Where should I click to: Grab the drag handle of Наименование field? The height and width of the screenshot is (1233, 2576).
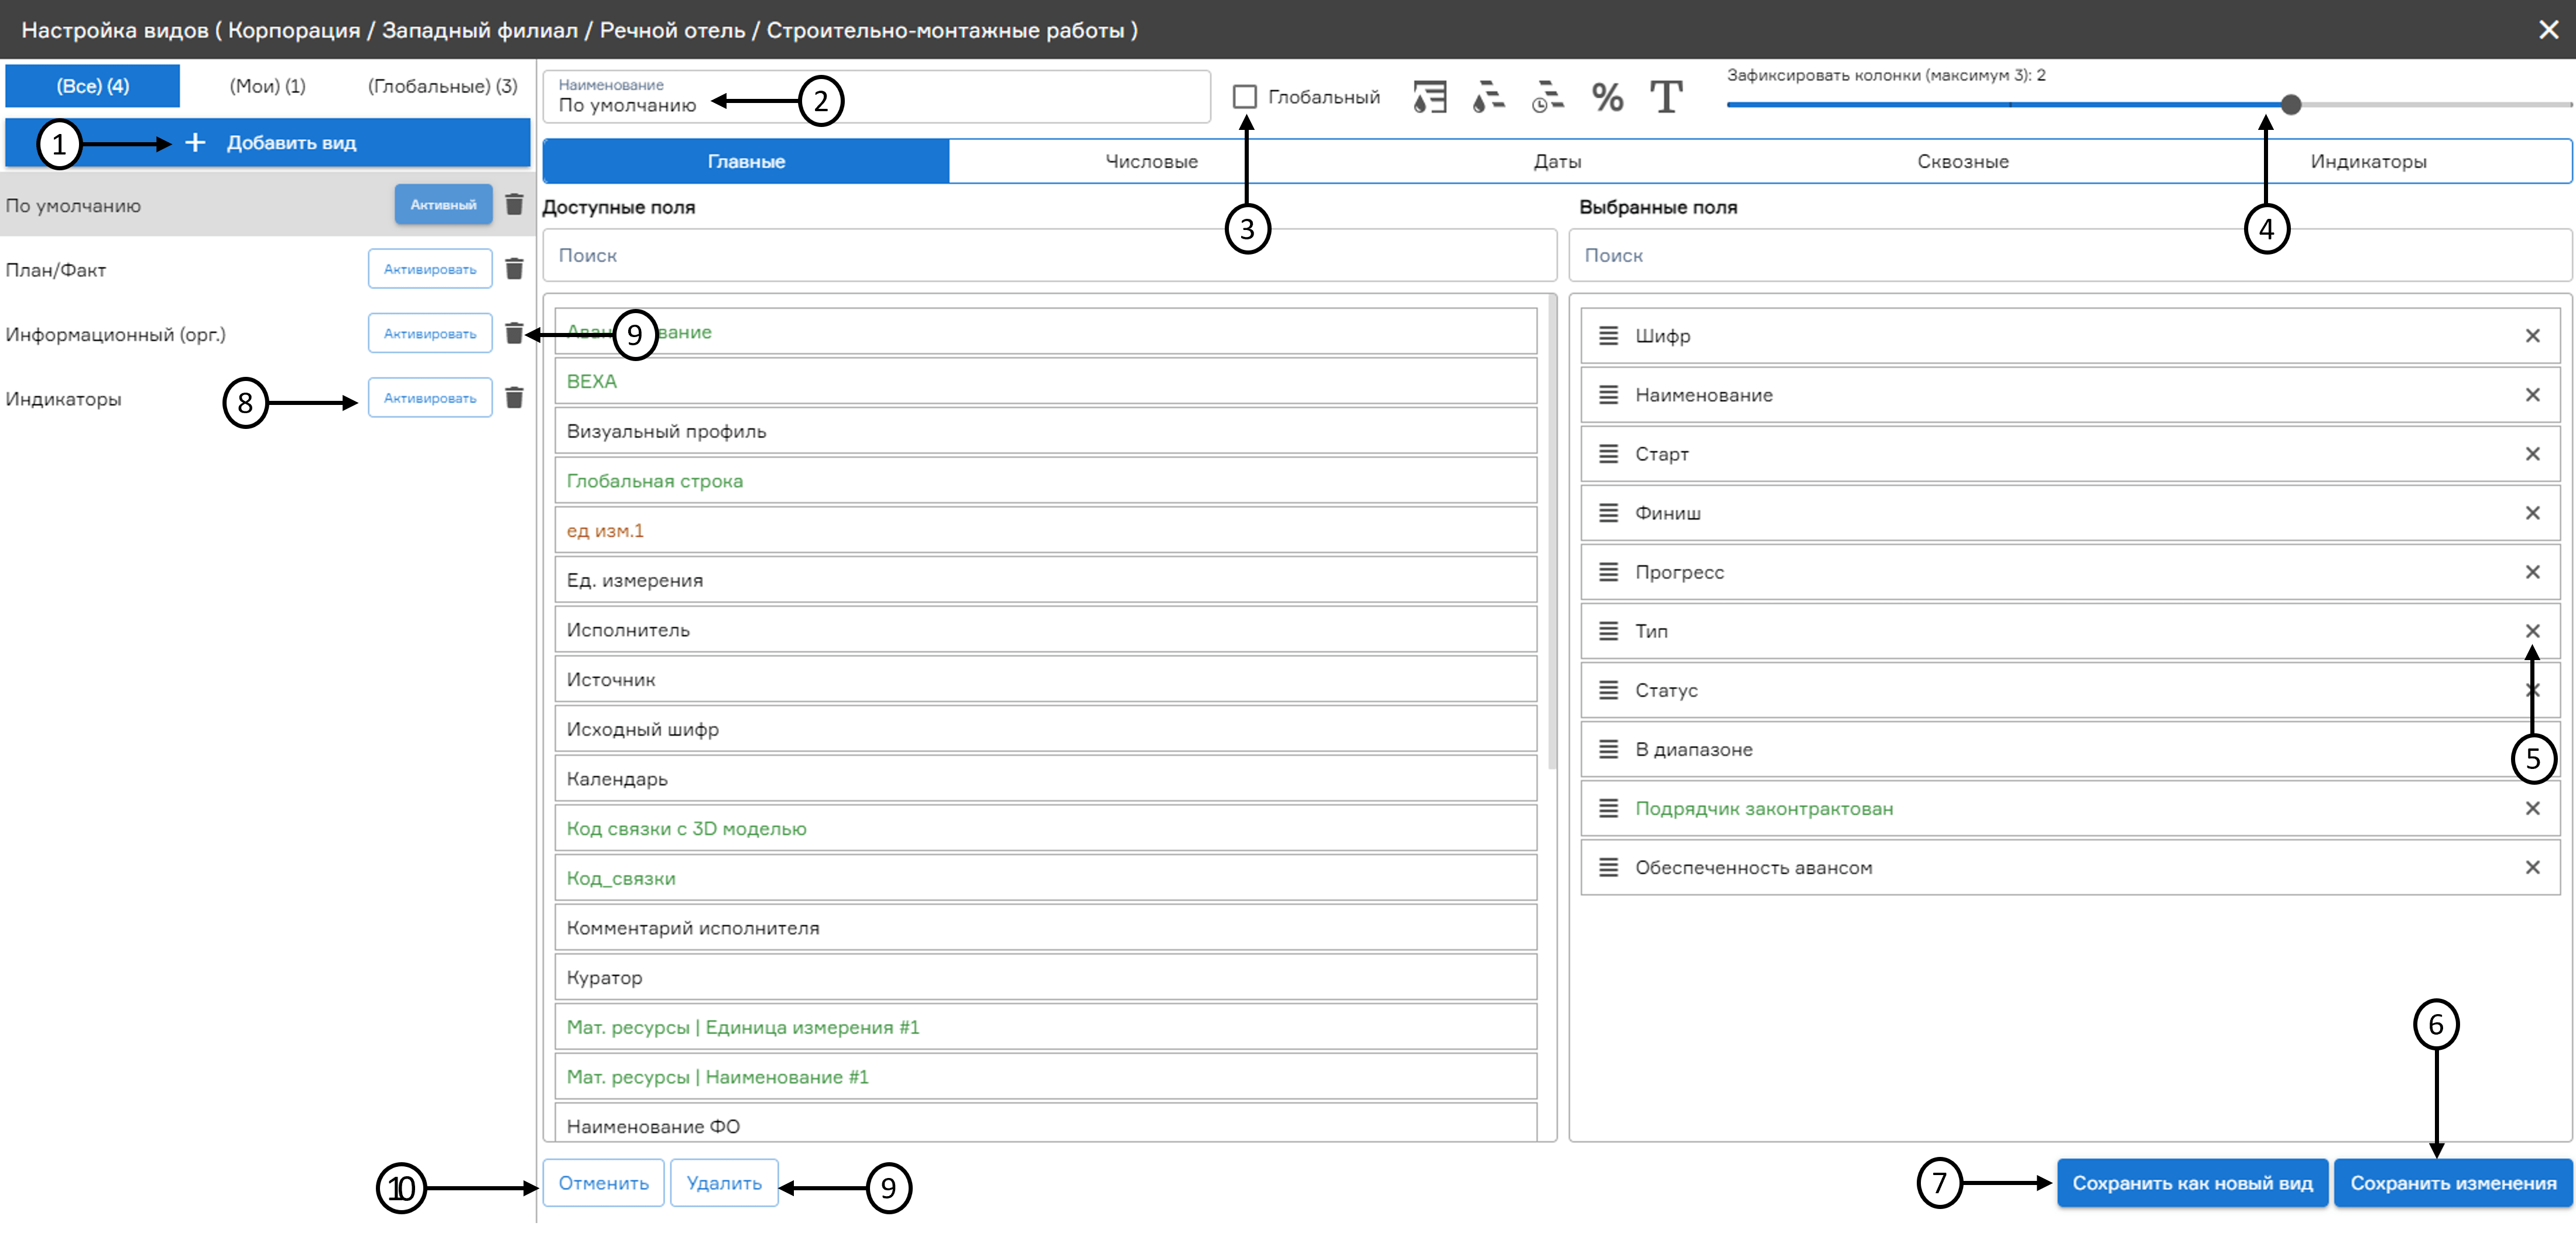coord(1608,394)
